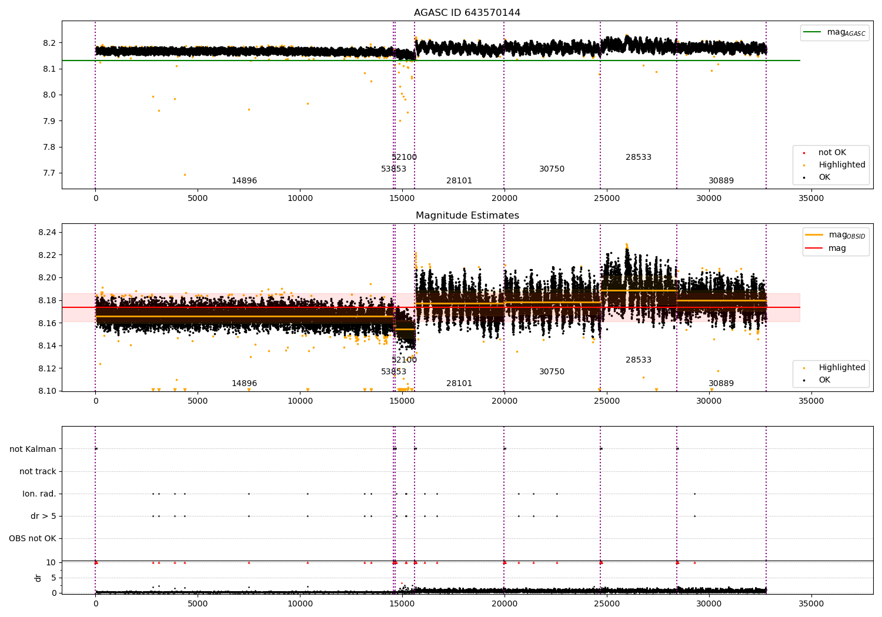The image size is (882, 617).
Task: Select "Highlighted" legend entry in Magnitude Estimates plot
Action: [841, 368]
